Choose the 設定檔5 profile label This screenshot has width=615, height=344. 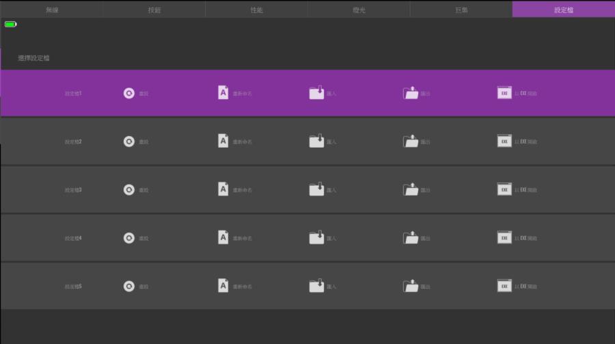coord(73,287)
